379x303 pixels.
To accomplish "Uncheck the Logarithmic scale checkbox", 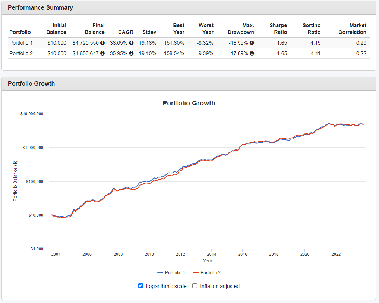I will pos(140,285).
